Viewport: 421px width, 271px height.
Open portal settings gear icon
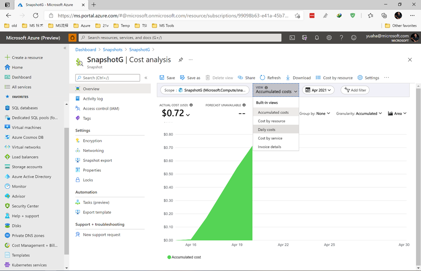click(x=329, y=38)
